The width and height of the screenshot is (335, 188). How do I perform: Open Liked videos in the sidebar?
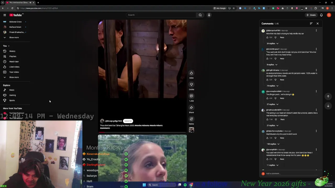[14, 67]
